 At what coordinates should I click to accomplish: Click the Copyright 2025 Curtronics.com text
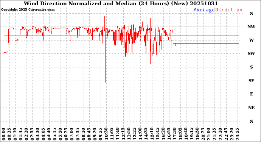28,10
